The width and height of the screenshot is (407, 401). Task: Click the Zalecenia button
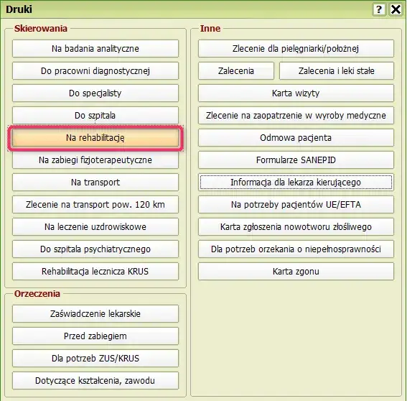point(236,71)
